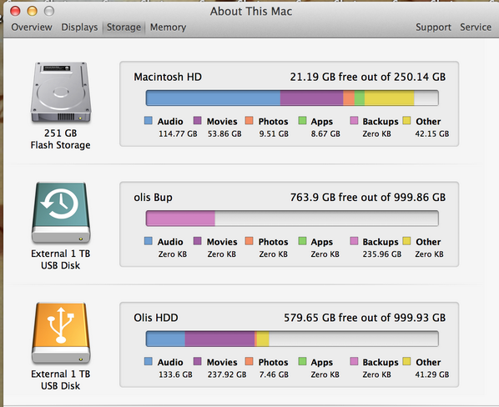Click Macintosh HD blue Audio legend swatch

(149, 120)
